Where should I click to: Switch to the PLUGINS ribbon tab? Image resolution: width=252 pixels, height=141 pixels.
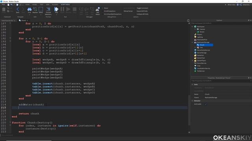click(55, 5)
